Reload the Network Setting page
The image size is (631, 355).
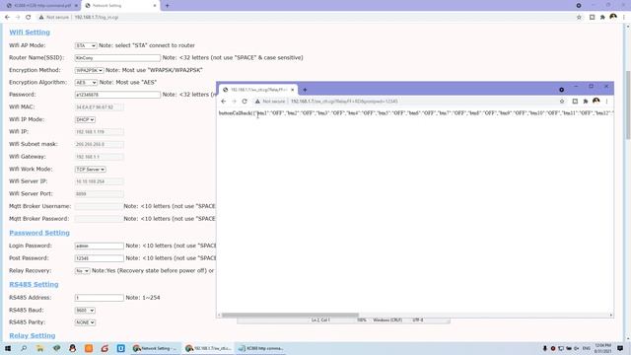pyautogui.click(x=29, y=18)
